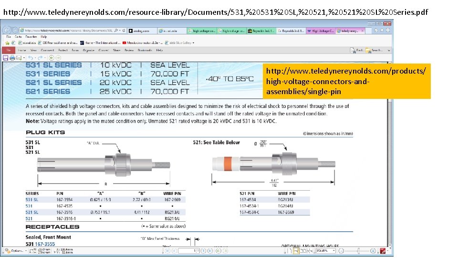Open the zoom percentage dropdown
458x258 pixels.
[334, 251]
